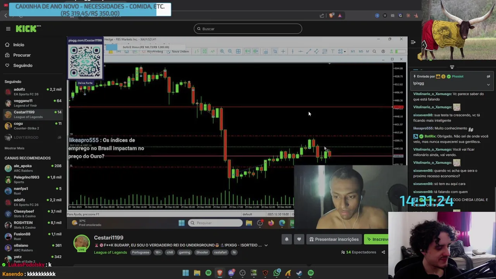Screen dimensions: 496x279
Task: Open Brave browser on taskbar
Action: pyautogui.click(x=220, y=273)
